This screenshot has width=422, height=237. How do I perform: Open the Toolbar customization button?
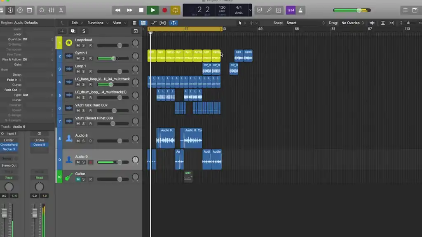[x=30, y=10]
